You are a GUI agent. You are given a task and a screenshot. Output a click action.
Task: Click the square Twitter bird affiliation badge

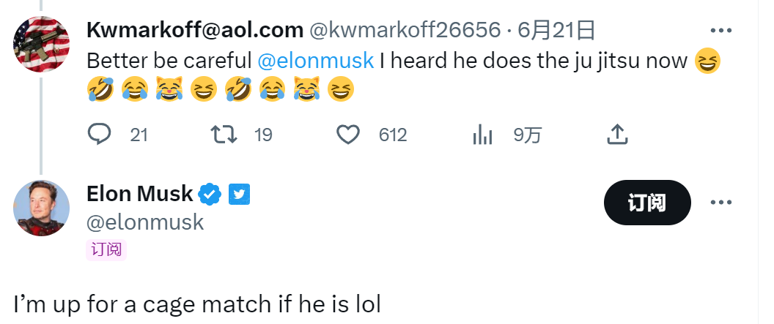click(240, 195)
